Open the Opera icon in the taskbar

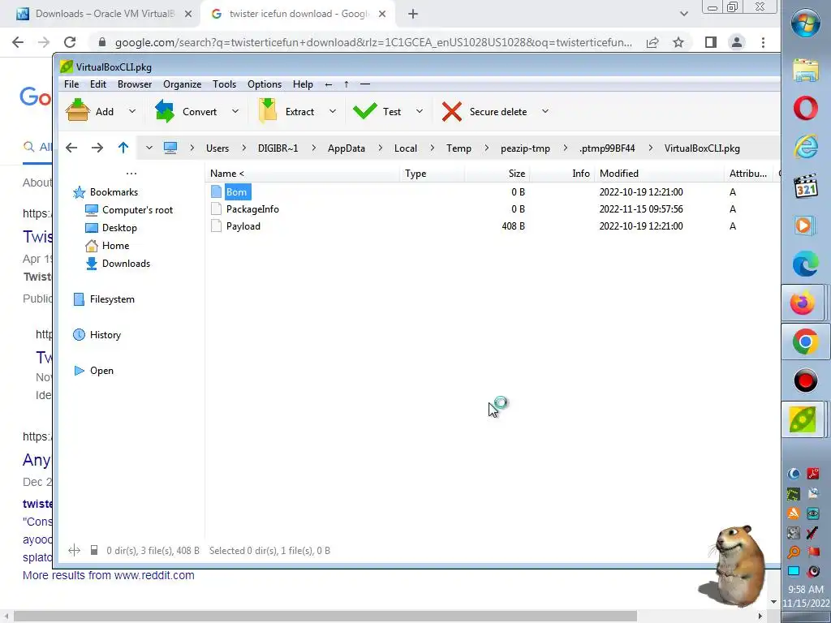(806, 108)
